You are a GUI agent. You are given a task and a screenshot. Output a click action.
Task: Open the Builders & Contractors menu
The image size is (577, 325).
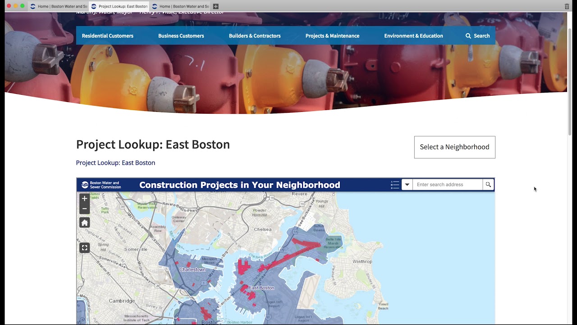255,36
